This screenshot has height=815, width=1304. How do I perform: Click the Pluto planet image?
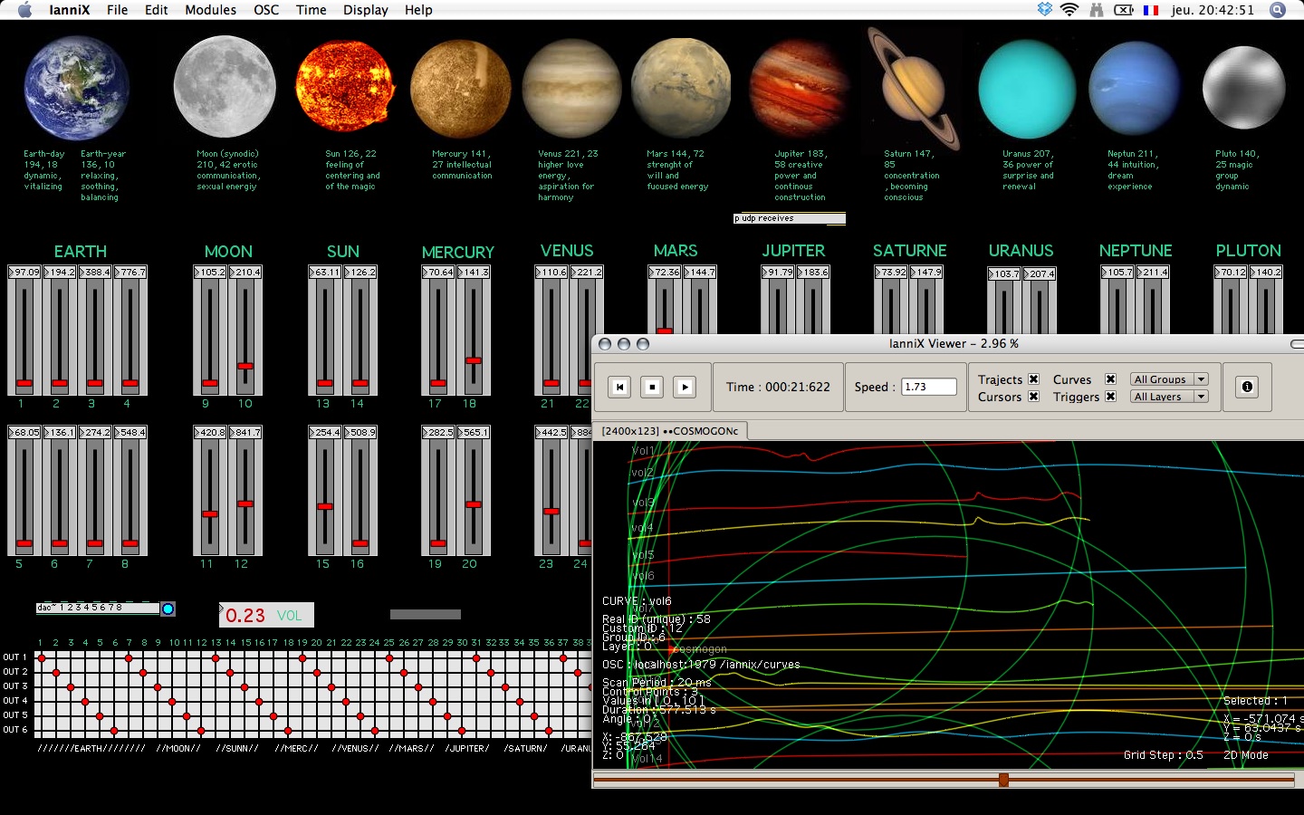1244,89
